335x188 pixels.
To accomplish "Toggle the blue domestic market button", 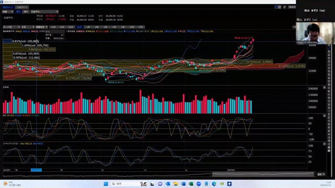I will [x=18, y=11].
